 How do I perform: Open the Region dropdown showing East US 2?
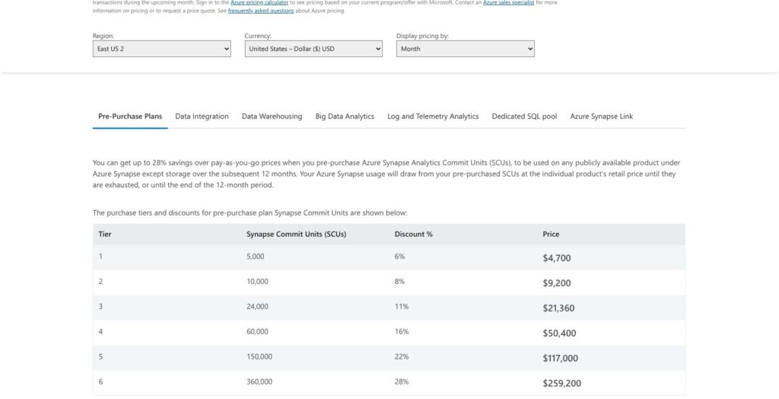tap(161, 49)
